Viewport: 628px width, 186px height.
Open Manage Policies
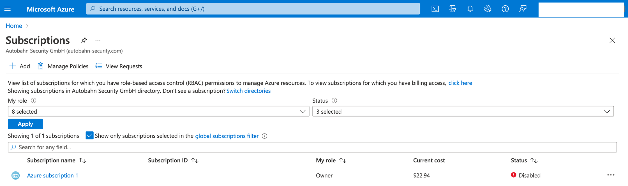tap(63, 66)
